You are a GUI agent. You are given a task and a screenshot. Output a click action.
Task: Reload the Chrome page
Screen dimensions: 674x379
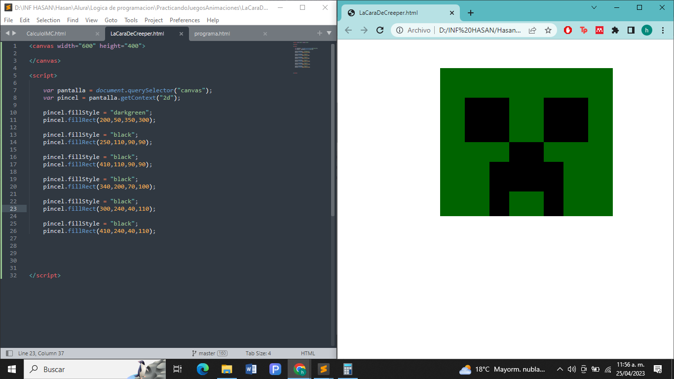click(x=380, y=30)
